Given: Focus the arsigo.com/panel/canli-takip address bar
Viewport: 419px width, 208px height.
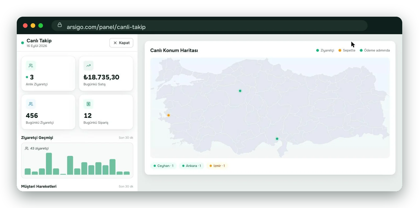Looking at the screenshot, I should pos(210,26).
